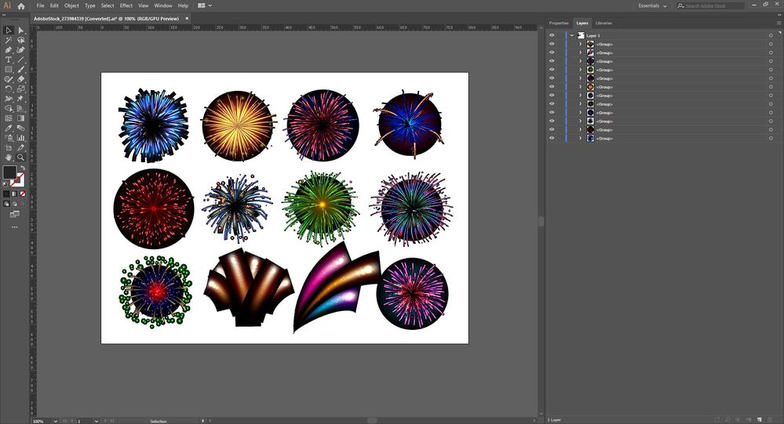Open the Edit Toolbar three-dots button

pos(14,227)
